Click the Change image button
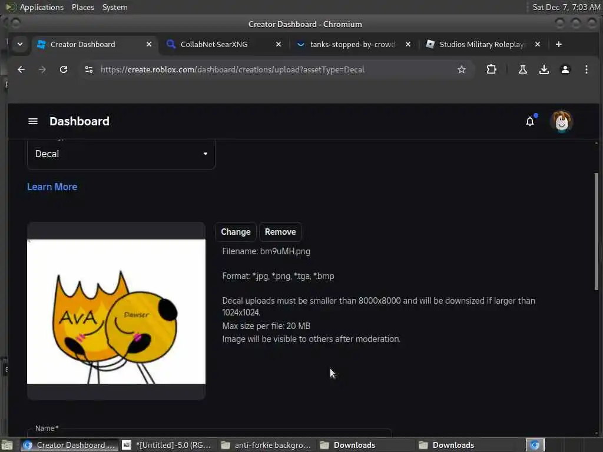603x452 pixels. tap(236, 232)
